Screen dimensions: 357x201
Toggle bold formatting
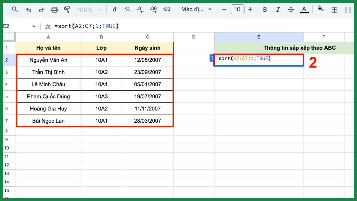pos(265,10)
